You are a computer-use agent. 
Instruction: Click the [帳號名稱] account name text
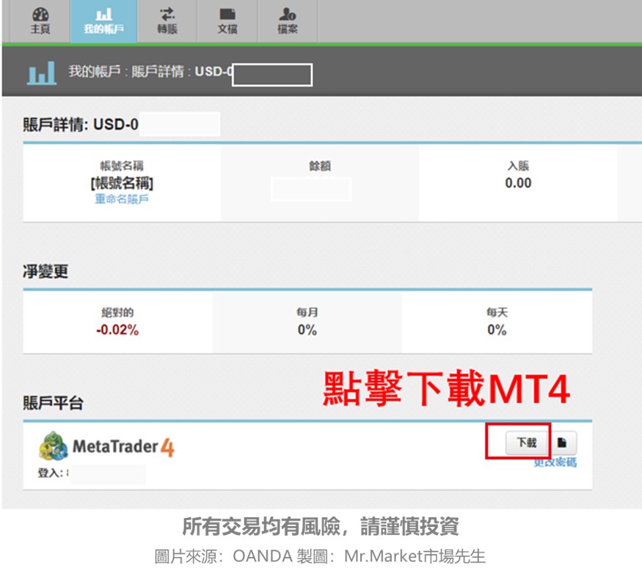click(x=122, y=183)
